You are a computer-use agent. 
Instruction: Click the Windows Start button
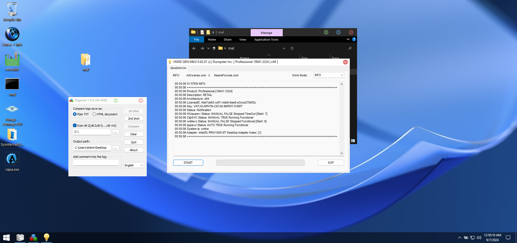pyautogui.click(x=6, y=238)
